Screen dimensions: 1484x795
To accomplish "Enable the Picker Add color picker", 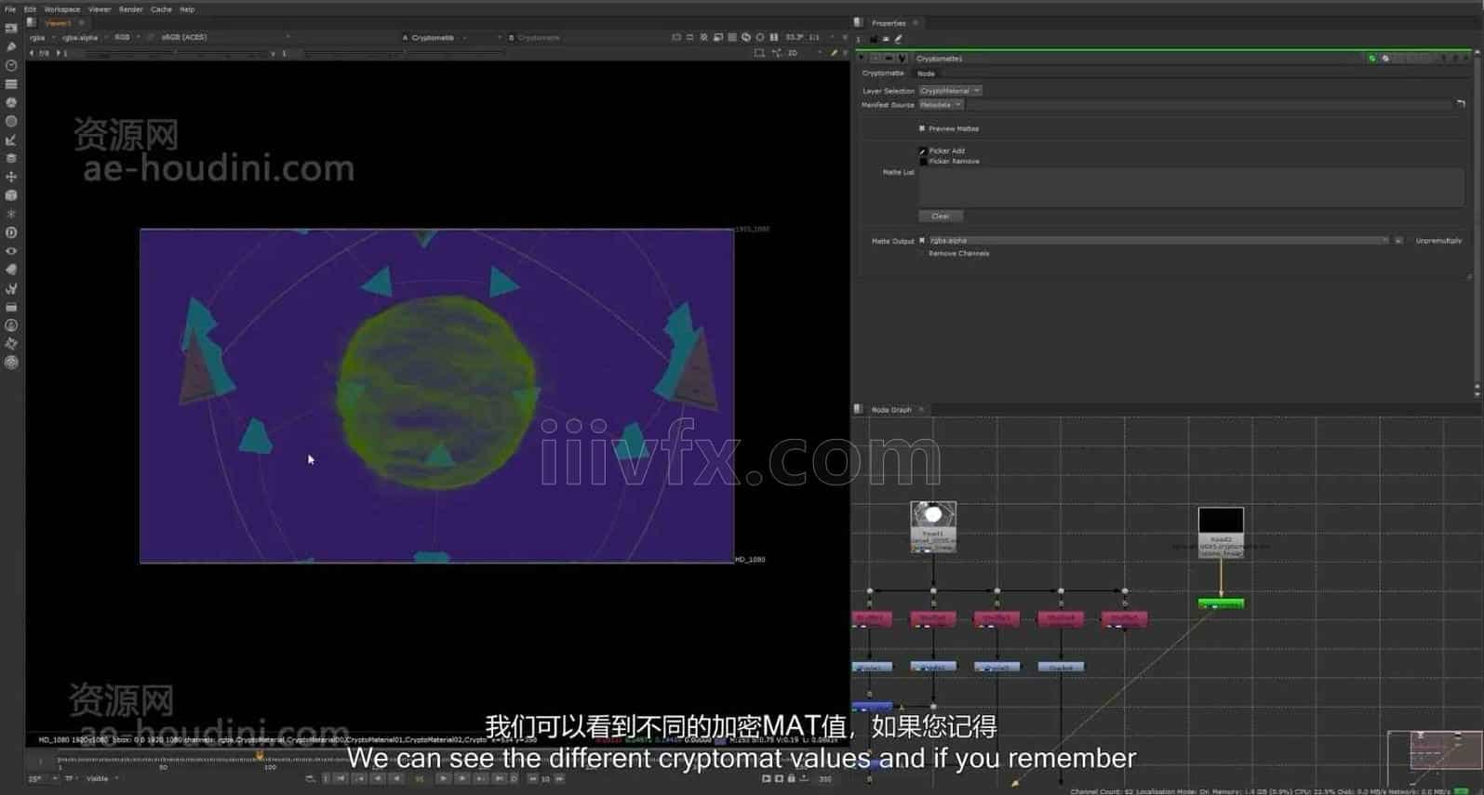I will coord(923,151).
